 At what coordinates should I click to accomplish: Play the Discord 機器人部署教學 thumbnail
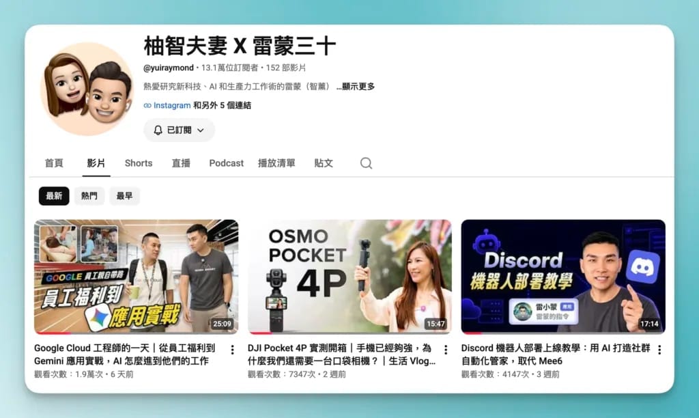563,276
